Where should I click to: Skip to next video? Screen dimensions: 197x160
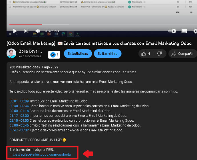[x=26, y=31]
